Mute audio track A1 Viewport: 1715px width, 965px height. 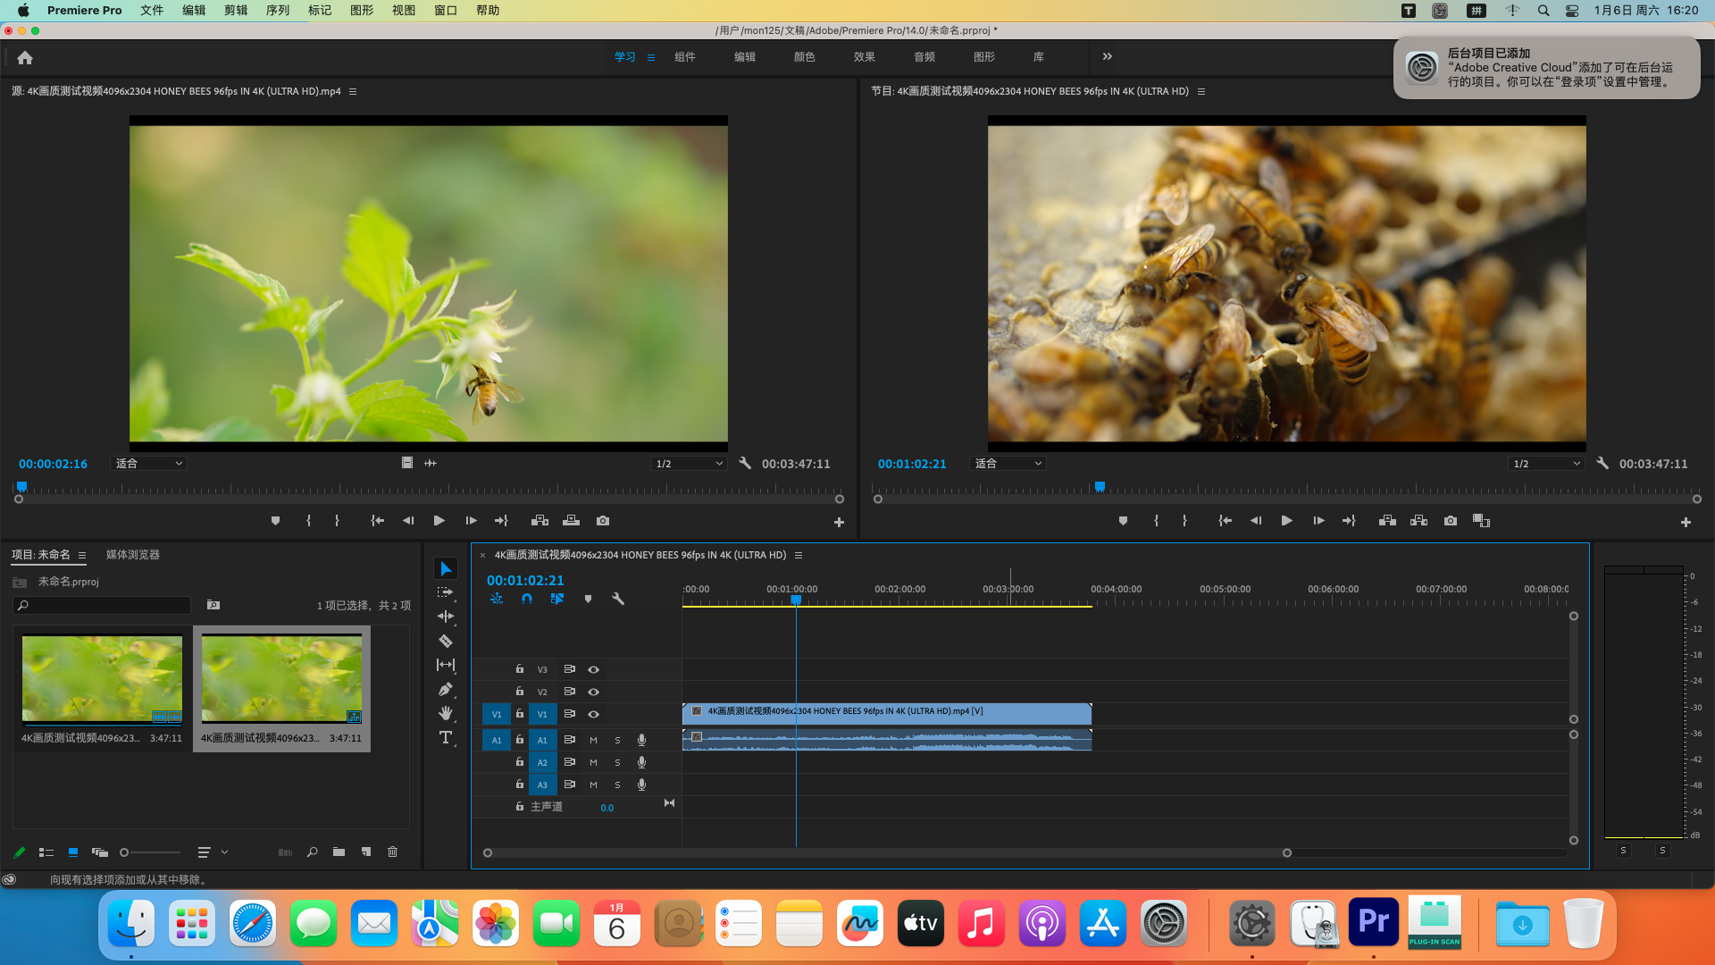[x=593, y=740]
